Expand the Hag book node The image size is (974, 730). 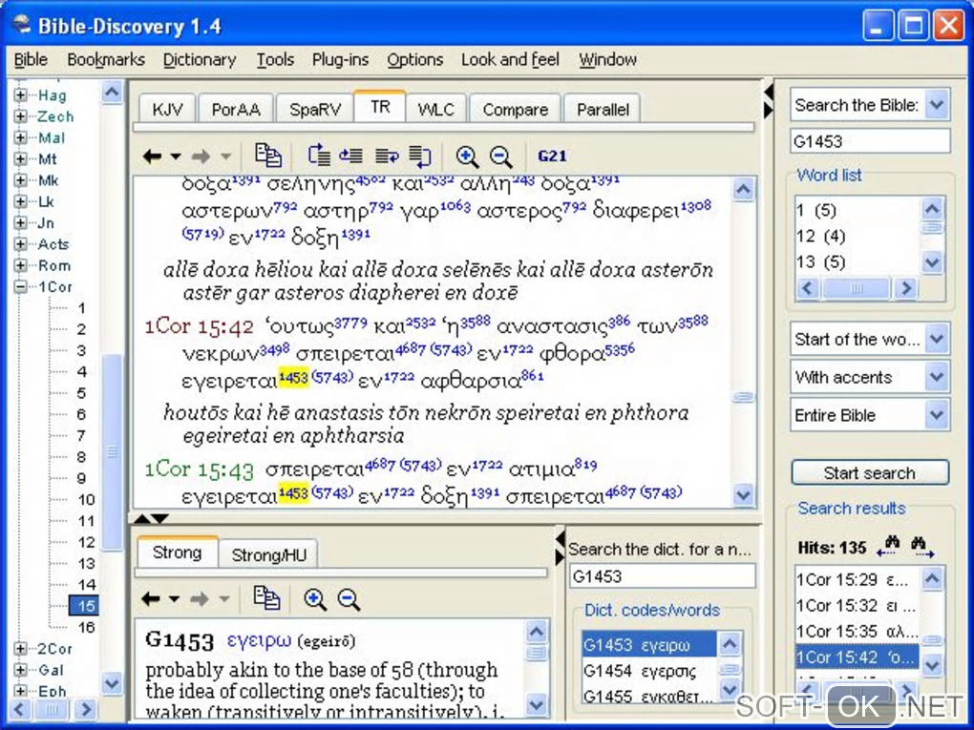point(20,95)
